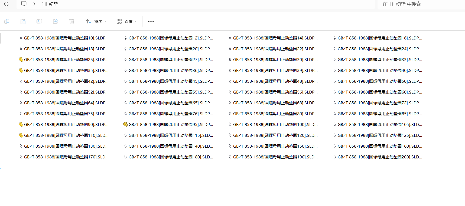Open the 排序 sort dropdown
465x206 pixels.
point(96,21)
